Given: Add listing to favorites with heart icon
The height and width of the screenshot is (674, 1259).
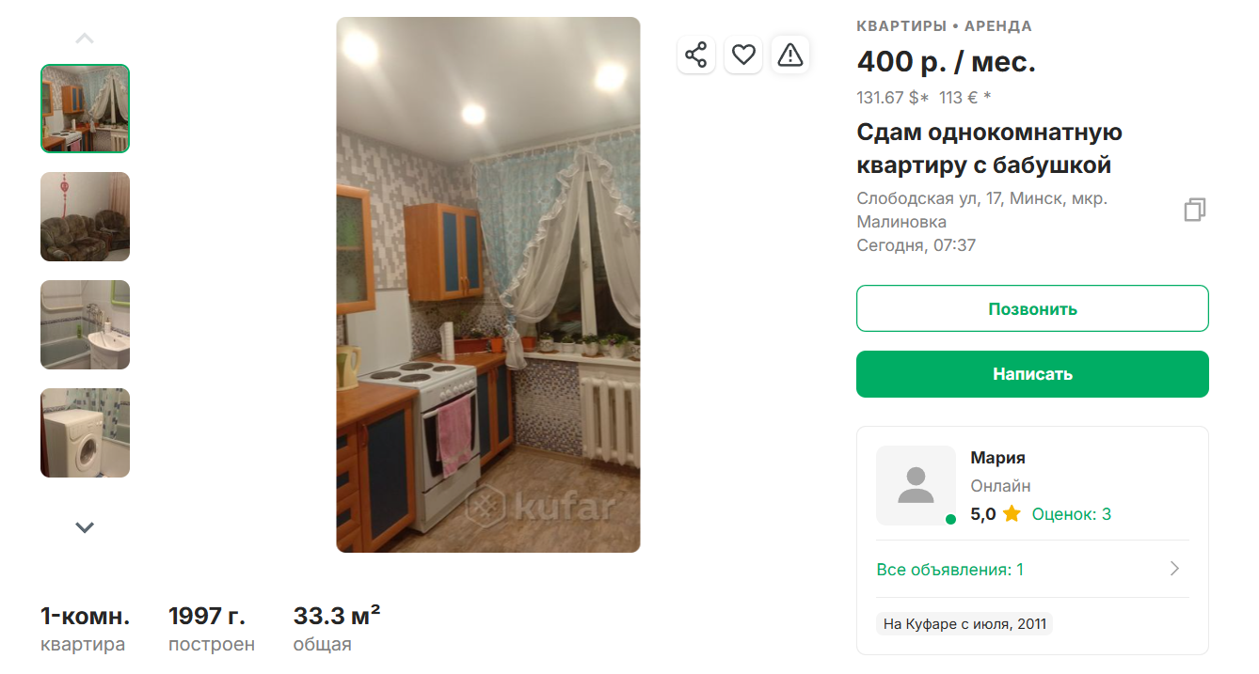Looking at the screenshot, I should (x=743, y=55).
